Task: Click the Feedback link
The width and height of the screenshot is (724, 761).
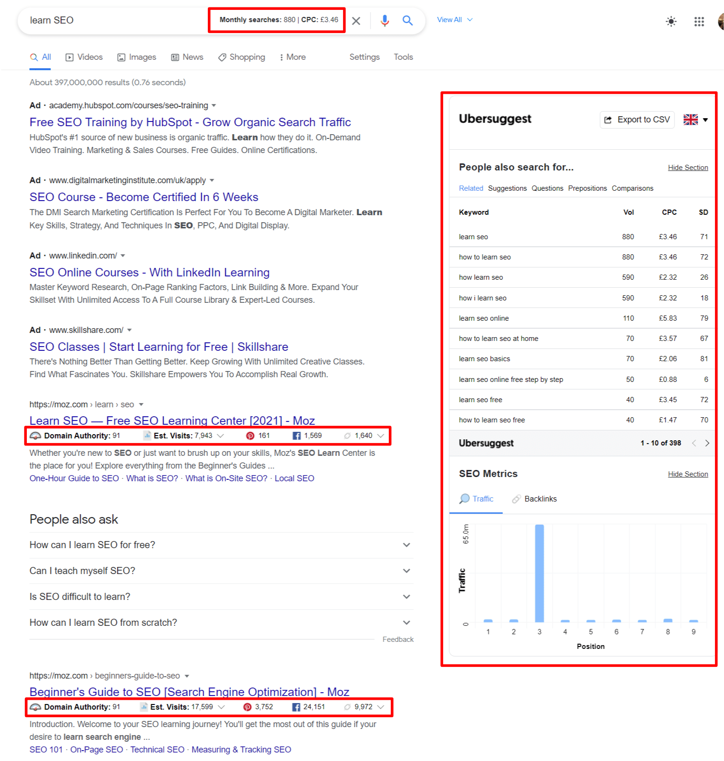Action: pos(398,640)
